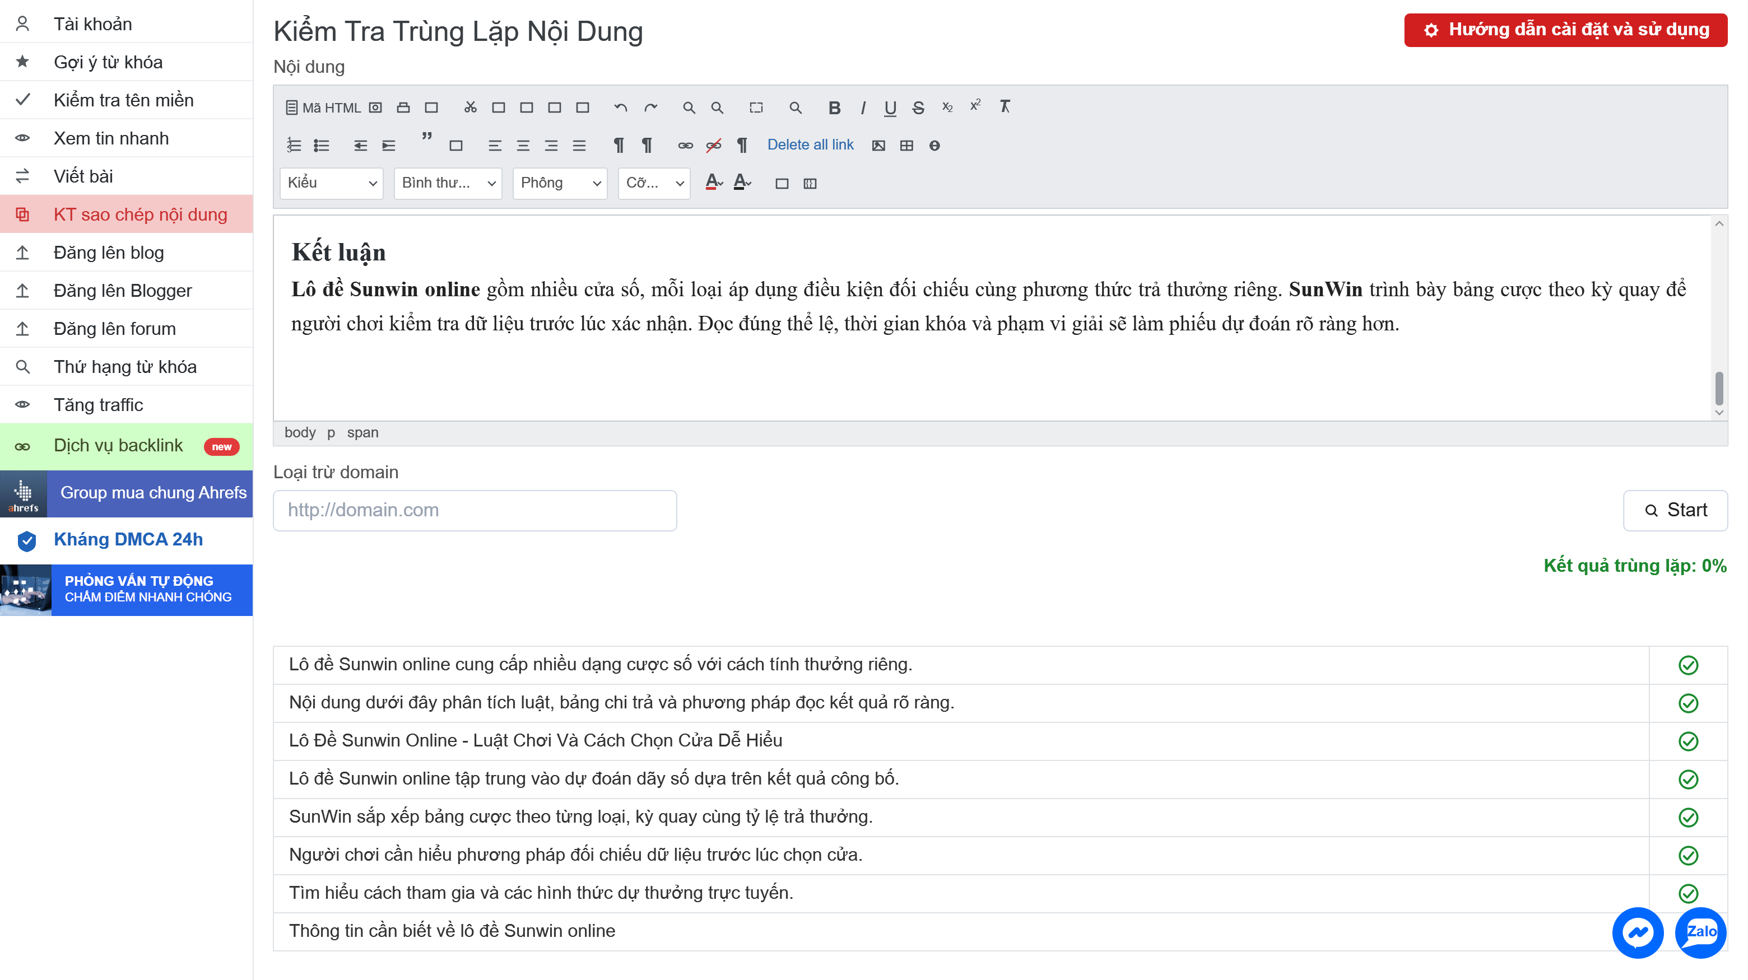Screen dimensions: 1748x980
Task: Undo the last edit
Action: pos(620,107)
